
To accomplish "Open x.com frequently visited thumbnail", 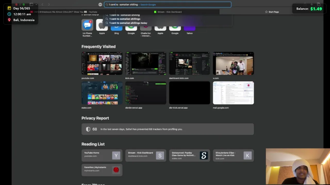I will [x=233, y=63].
